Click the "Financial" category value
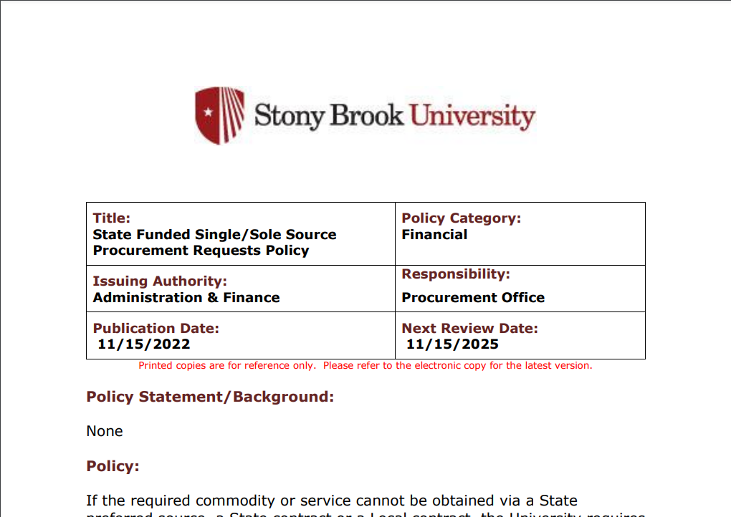 (434, 235)
